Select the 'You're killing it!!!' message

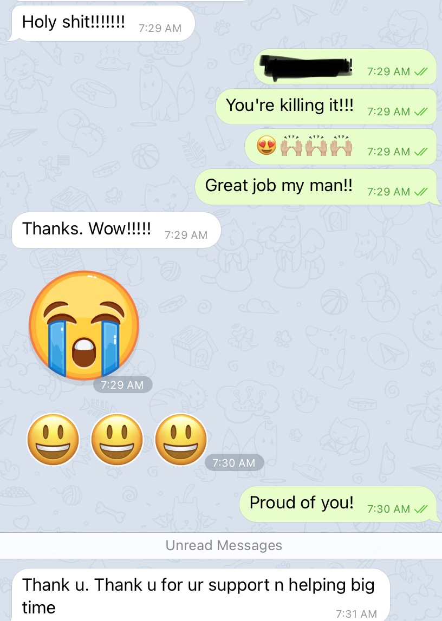326,107
